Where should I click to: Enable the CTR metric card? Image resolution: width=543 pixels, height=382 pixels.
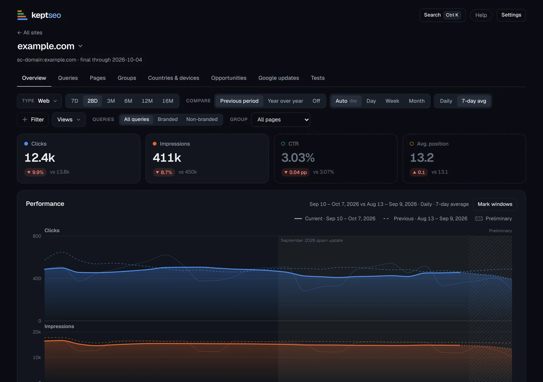click(x=336, y=159)
